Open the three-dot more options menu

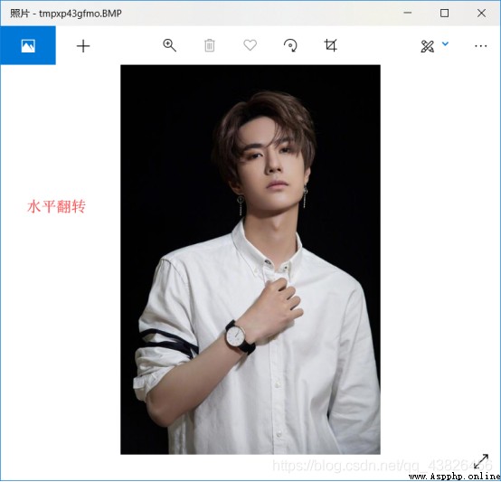click(x=480, y=46)
